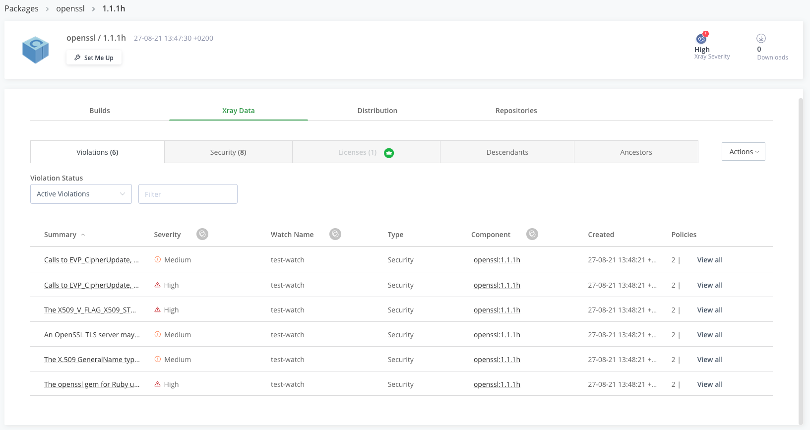
Task: Go to openssl breadcrumb link
Action: click(x=70, y=8)
